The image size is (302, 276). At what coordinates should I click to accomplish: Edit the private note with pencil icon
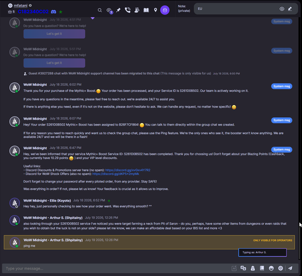pyautogui.click(x=290, y=9)
